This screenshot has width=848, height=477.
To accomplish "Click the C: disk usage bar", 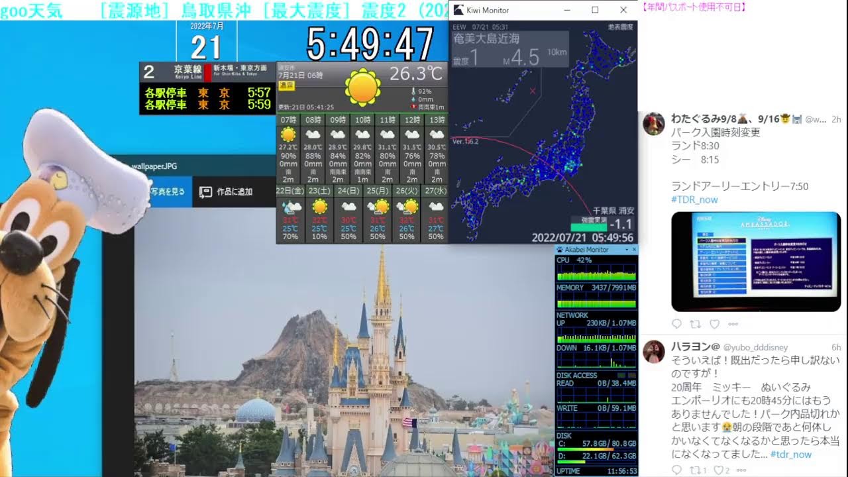I will [x=596, y=449].
